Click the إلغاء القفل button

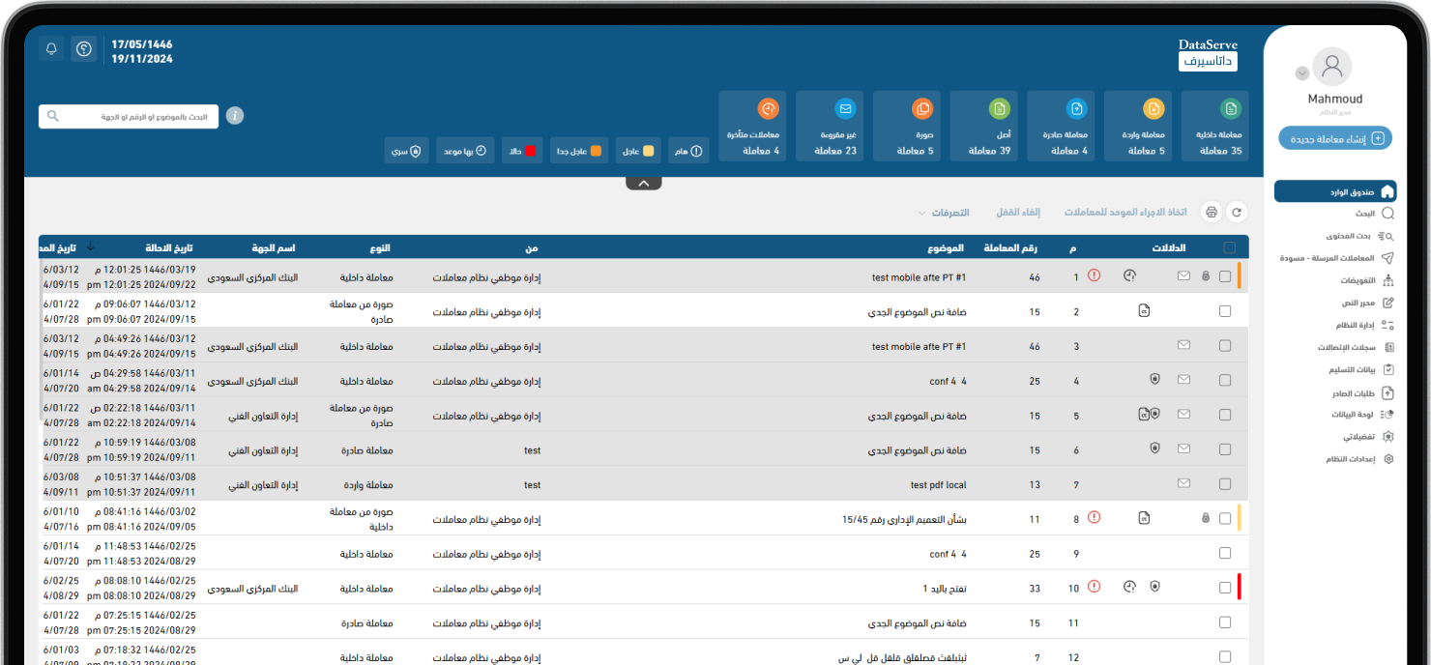(1017, 213)
